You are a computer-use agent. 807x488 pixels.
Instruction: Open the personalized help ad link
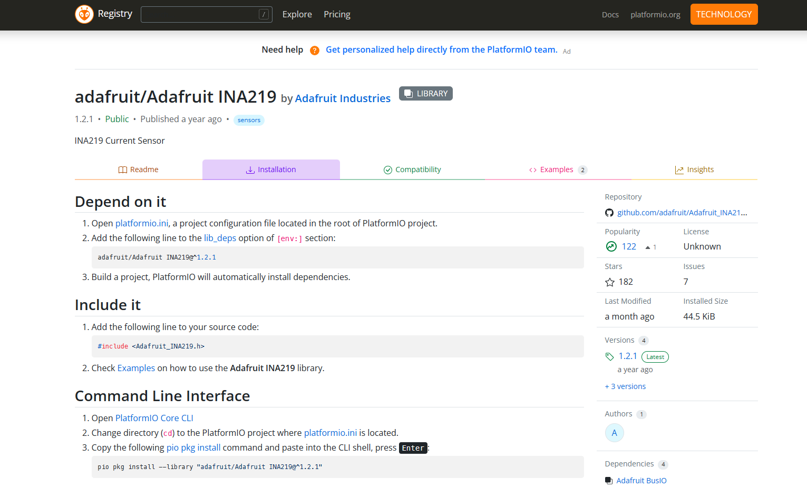click(441, 49)
